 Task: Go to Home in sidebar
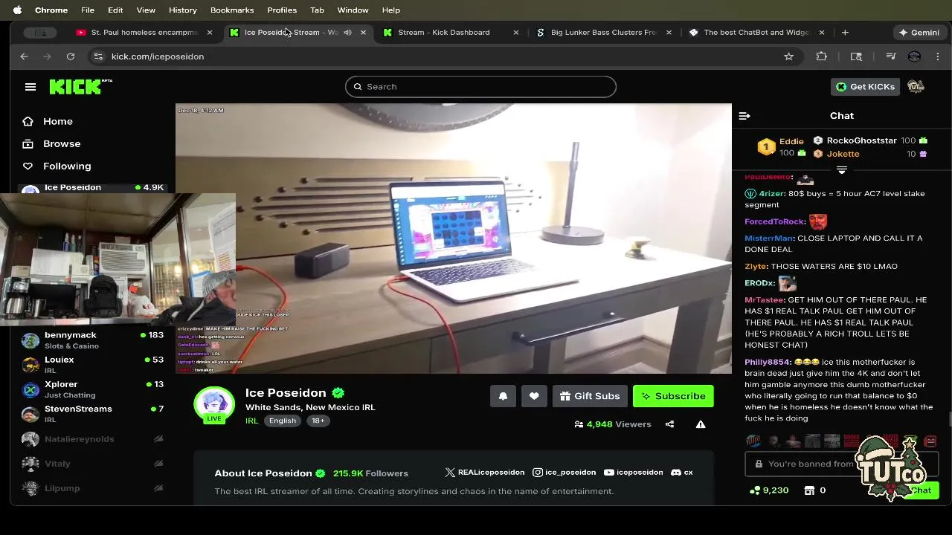click(x=57, y=121)
